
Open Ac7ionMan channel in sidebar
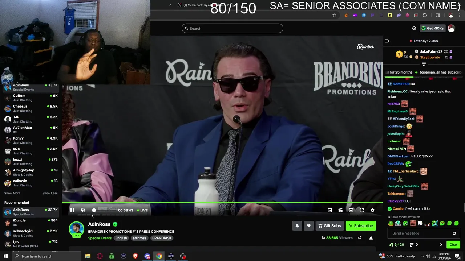[31, 130]
